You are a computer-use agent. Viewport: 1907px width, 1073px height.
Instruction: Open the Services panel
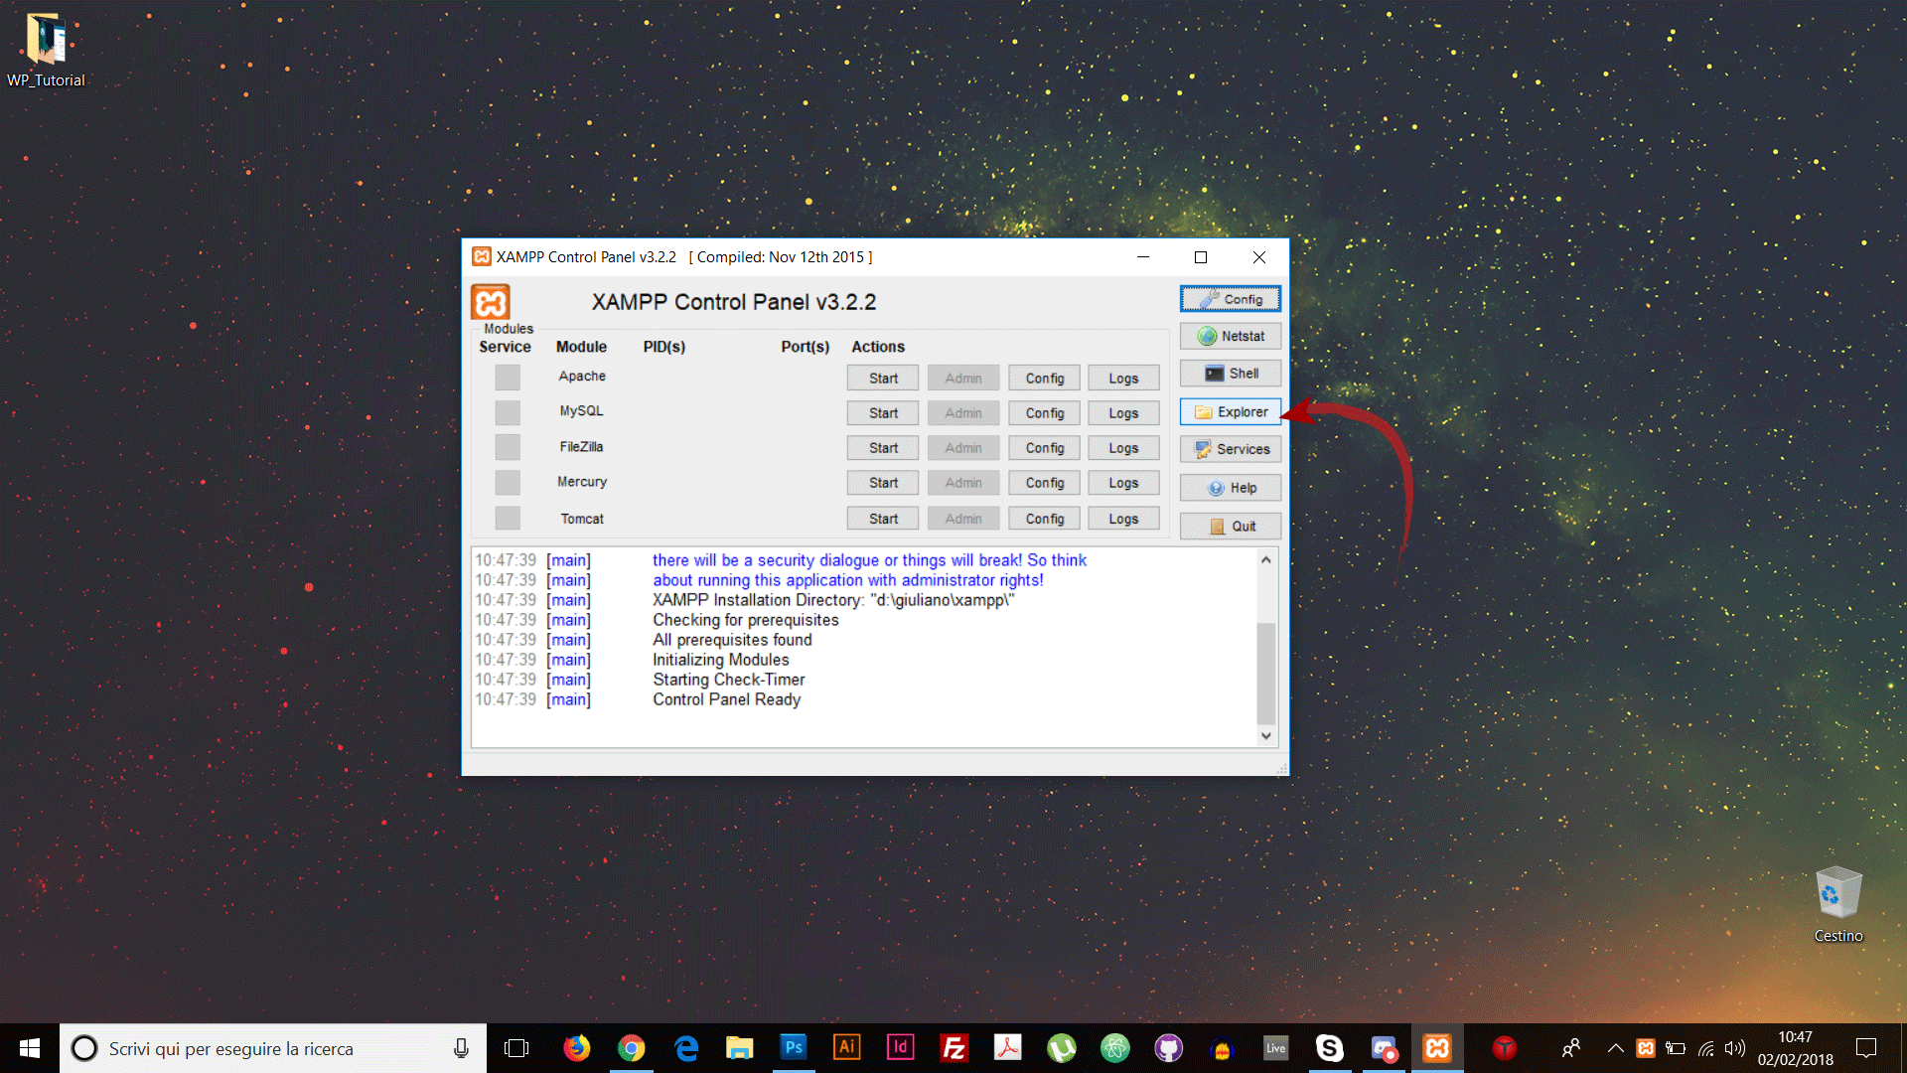1232,448
